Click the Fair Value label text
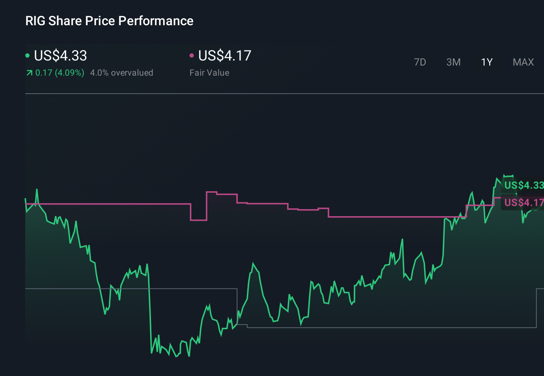The height and width of the screenshot is (376, 544). point(209,72)
